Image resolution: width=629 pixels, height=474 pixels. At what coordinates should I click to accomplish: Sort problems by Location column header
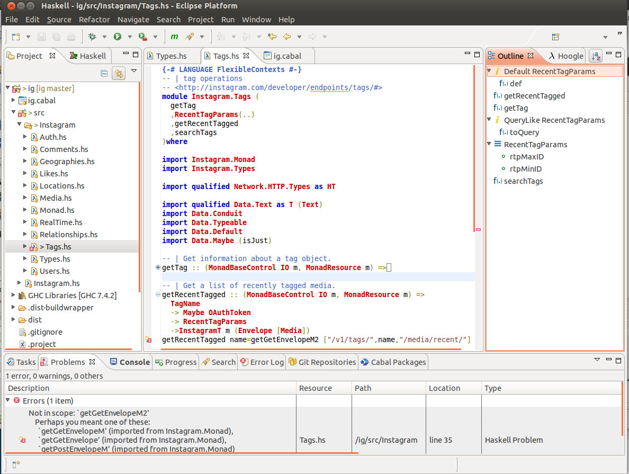[x=453, y=388]
